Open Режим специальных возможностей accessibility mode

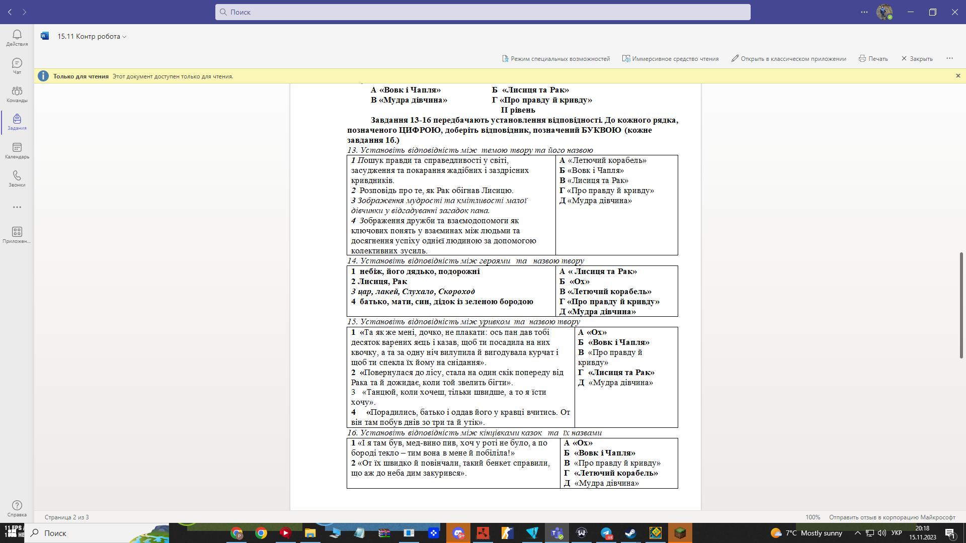[x=556, y=59]
